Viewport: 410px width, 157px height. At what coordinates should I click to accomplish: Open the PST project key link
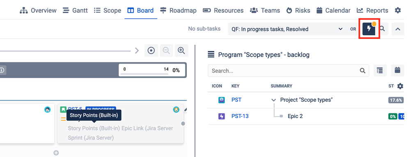pyautogui.click(x=236, y=100)
